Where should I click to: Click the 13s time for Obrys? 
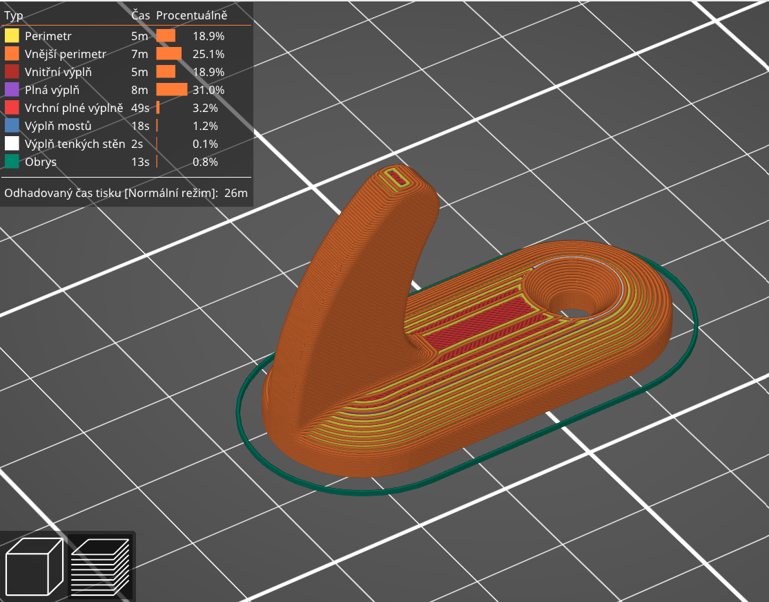click(140, 162)
